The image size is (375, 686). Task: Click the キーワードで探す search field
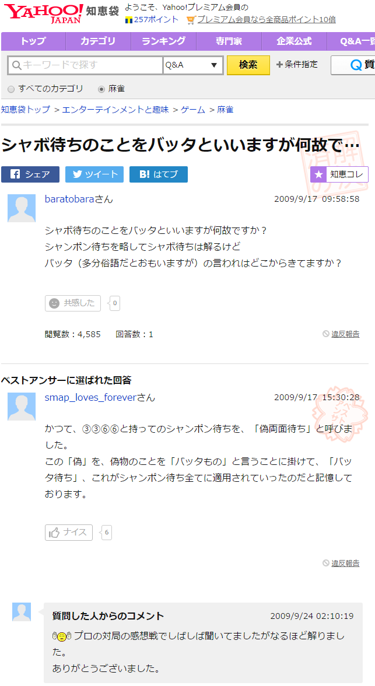pos(85,65)
